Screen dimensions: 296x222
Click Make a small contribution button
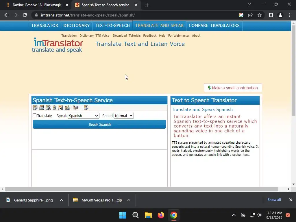tap(233, 88)
